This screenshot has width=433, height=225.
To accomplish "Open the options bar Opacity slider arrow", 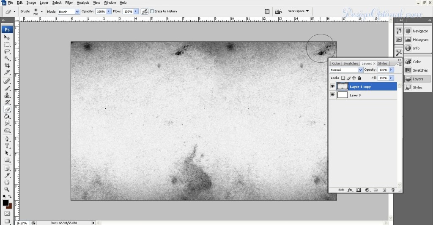I will [x=109, y=11].
